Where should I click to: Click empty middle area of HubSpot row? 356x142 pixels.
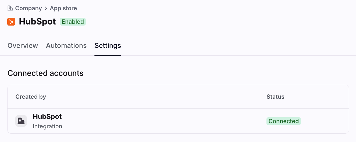pyautogui.click(x=164, y=121)
